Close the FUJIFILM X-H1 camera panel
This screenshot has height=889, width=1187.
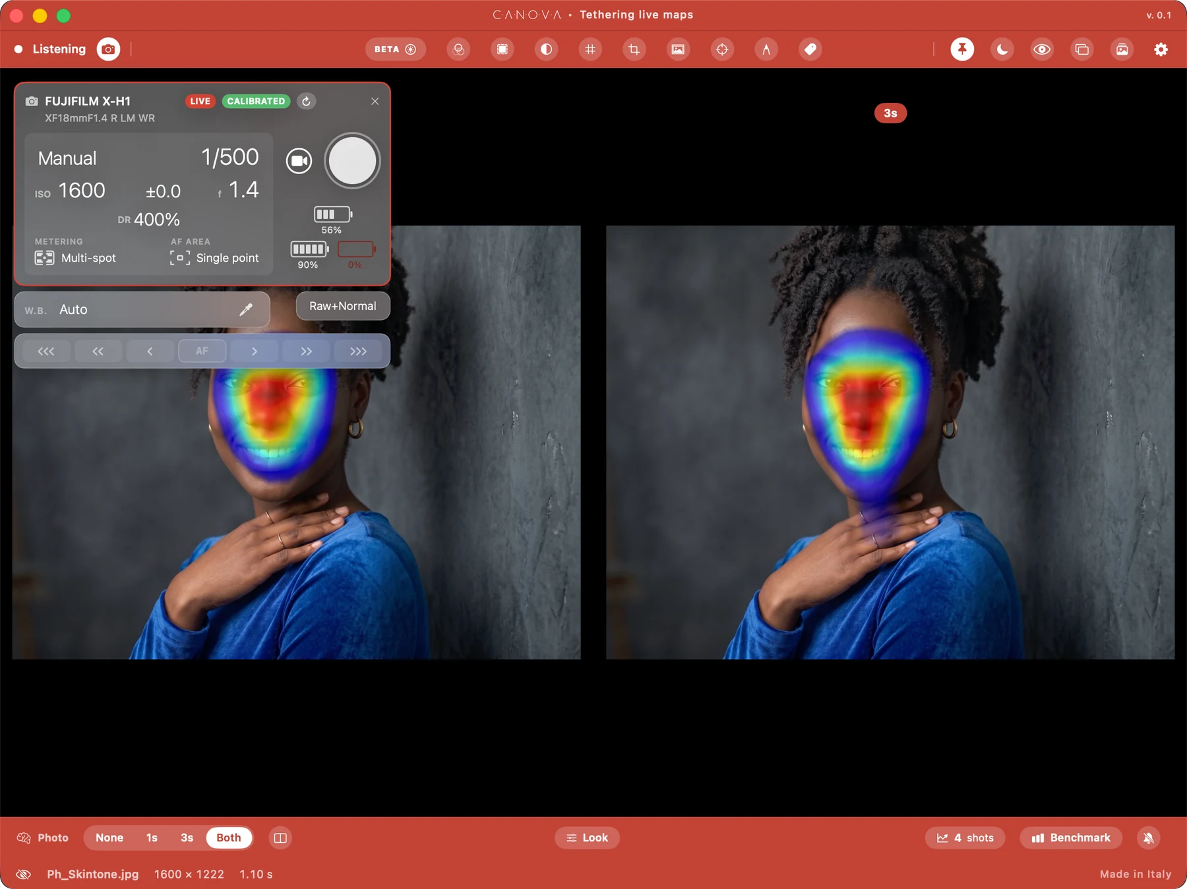pos(375,102)
